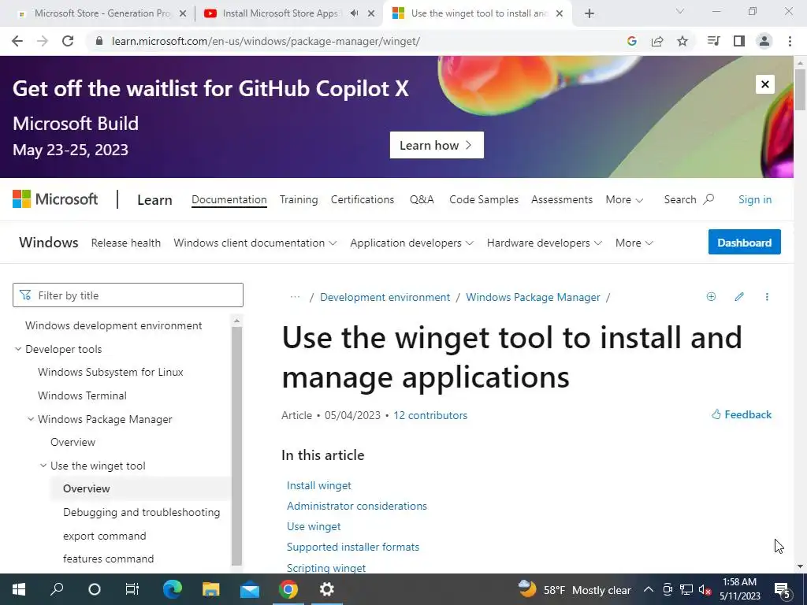
Task: Open the browser side panel icon
Action: (x=739, y=41)
